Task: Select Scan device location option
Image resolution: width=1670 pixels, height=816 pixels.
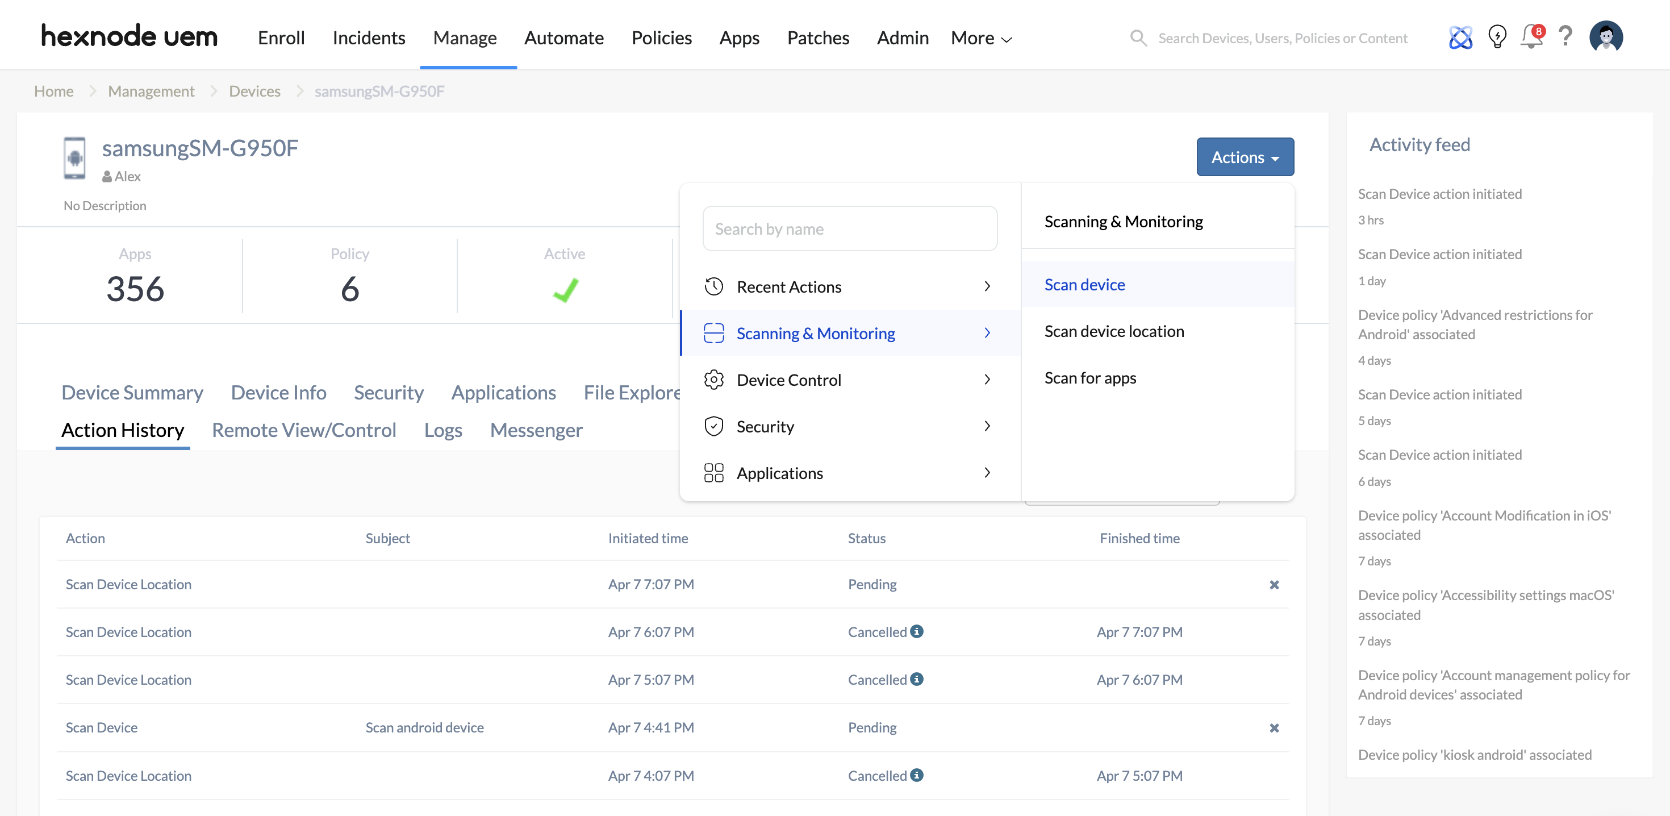Action: pos(1113,331)
